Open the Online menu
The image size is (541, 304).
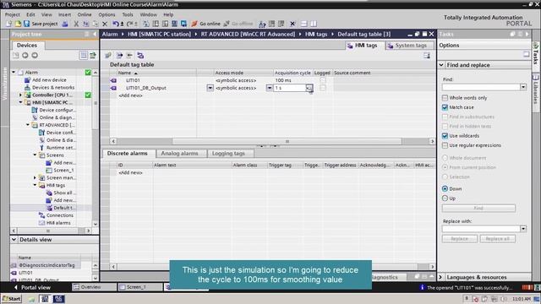85,14
